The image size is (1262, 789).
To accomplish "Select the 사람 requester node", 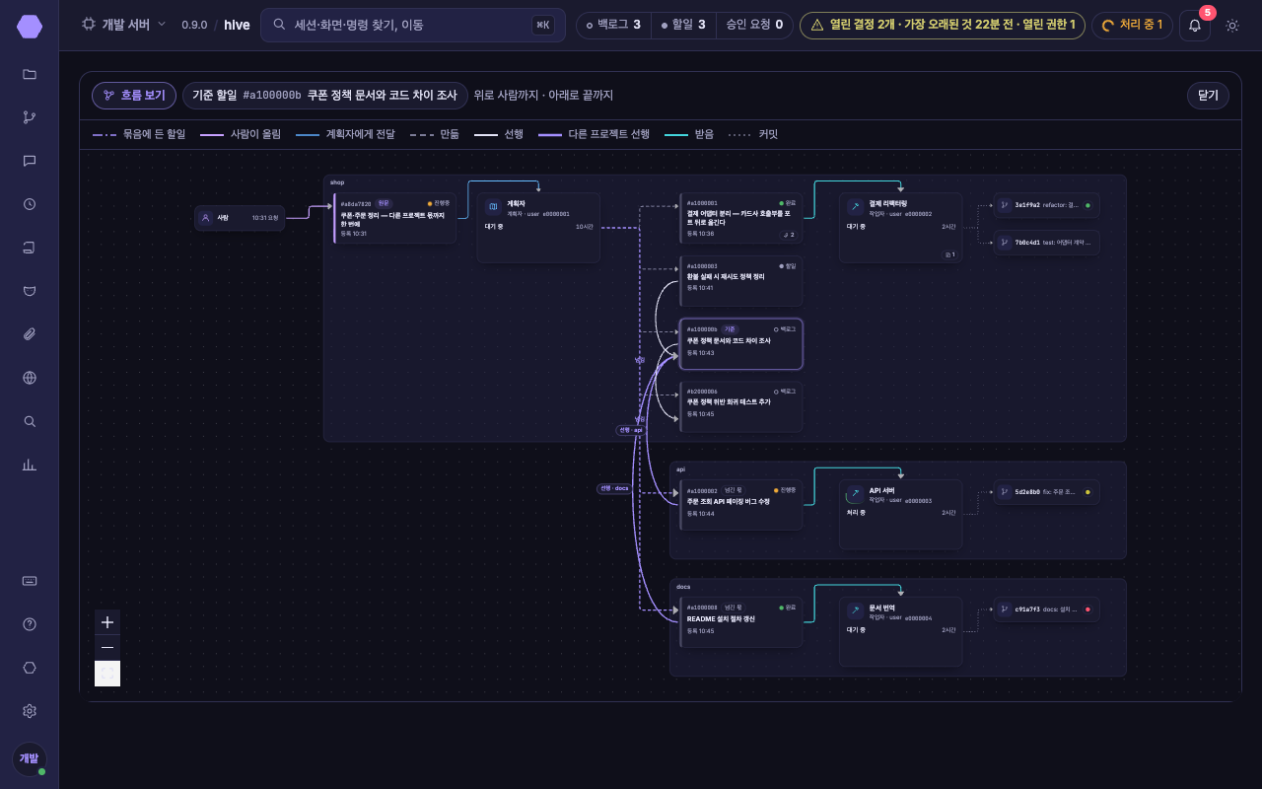I will click(x=240, y=218).
